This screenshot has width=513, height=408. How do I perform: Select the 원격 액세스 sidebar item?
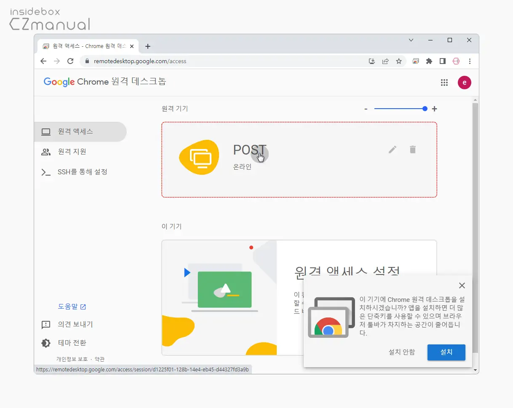[x=80, y=132]
